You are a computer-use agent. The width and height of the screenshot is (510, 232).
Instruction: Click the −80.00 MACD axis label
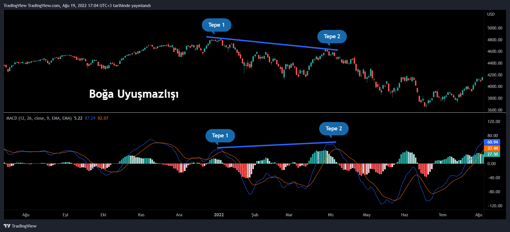pos(494,192)
